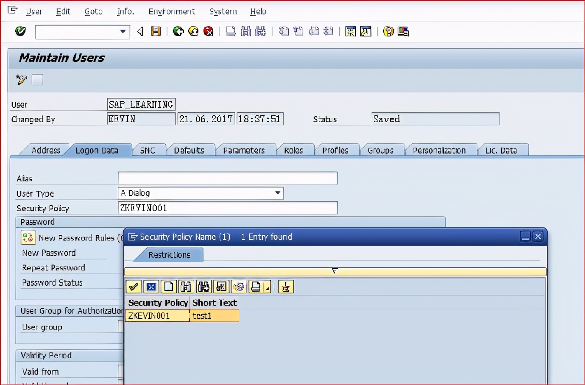Click the binoculars Find icon in popup

tap(186, 287)
